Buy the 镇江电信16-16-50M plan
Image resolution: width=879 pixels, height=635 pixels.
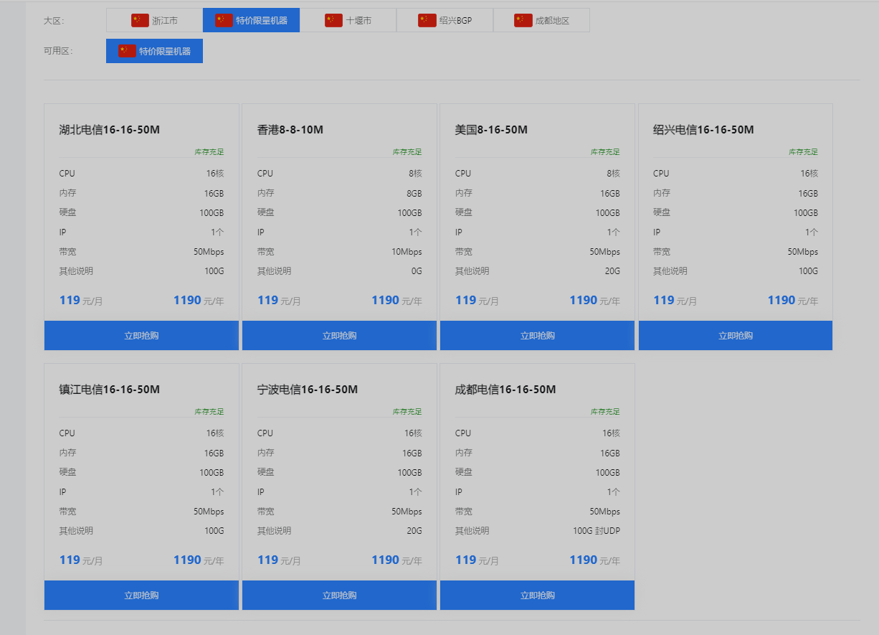(141, 596)
